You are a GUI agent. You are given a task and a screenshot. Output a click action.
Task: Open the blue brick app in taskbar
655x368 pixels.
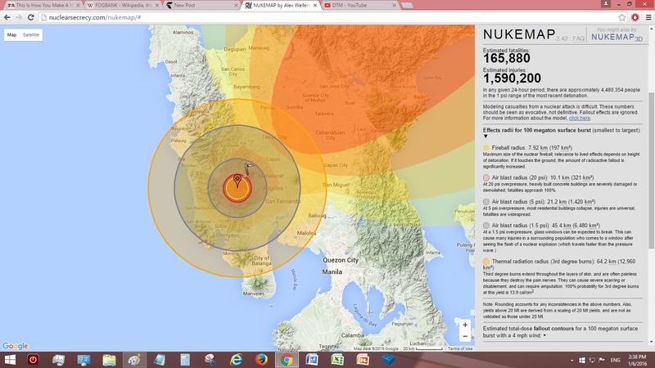(388, 360)
